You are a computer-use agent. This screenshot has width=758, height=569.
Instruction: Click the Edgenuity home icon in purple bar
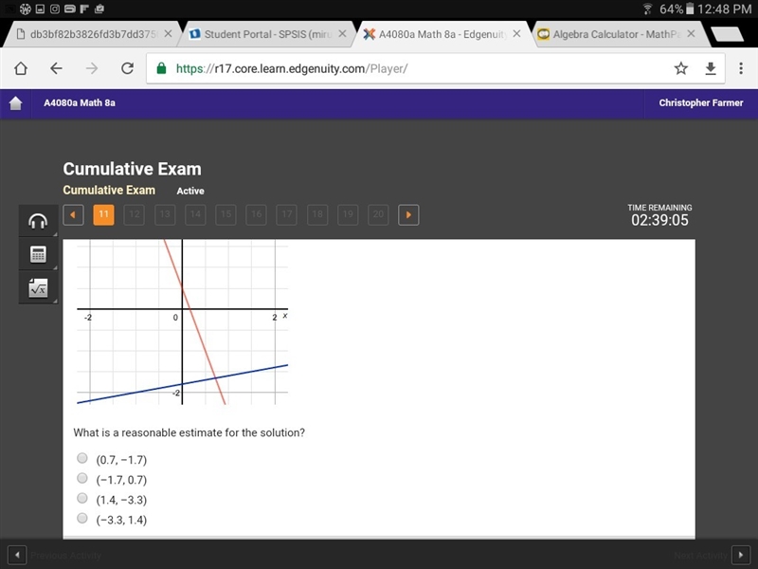click(x=15, y=103)
